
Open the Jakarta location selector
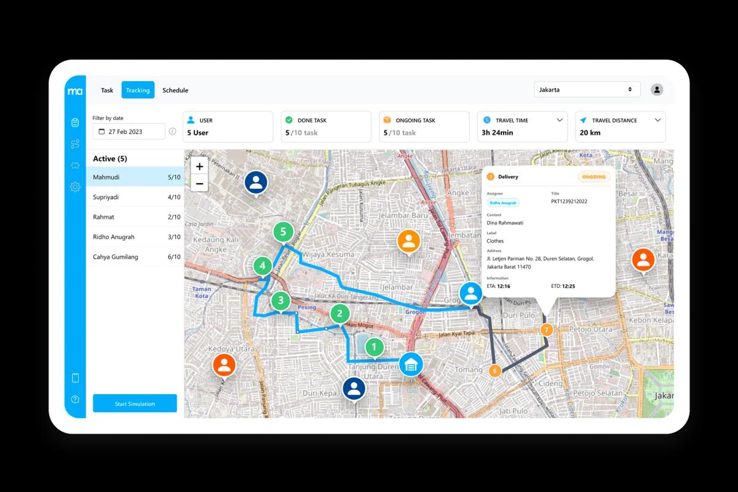tap(587, 89)
